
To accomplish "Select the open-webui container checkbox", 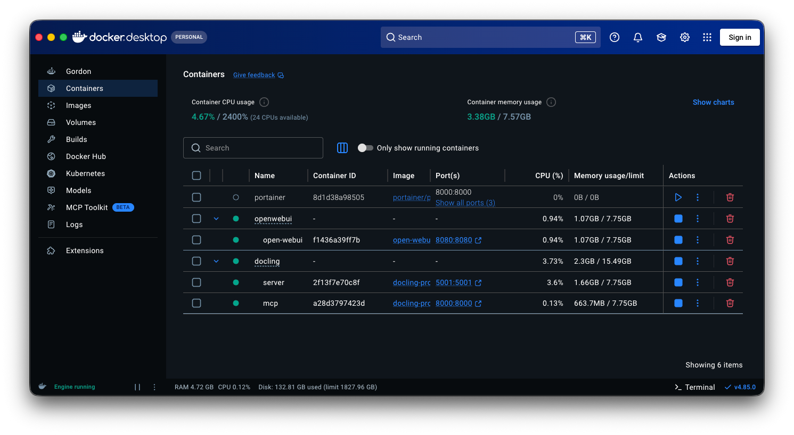I will [x=197, y=240].
